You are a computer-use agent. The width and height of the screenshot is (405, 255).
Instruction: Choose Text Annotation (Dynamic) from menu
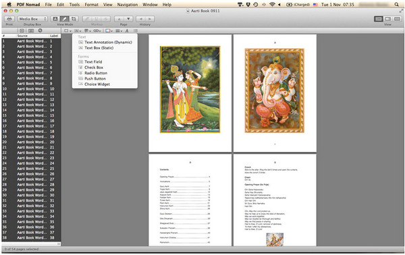pos(105,42)
